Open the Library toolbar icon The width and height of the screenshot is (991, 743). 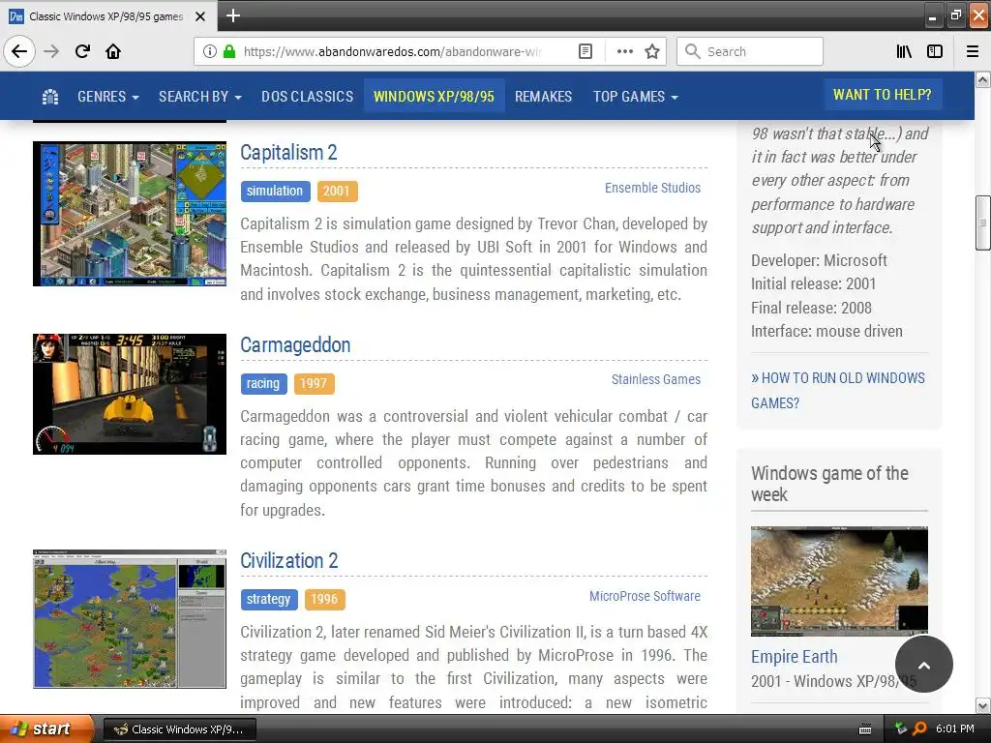(x=904, y=51)
